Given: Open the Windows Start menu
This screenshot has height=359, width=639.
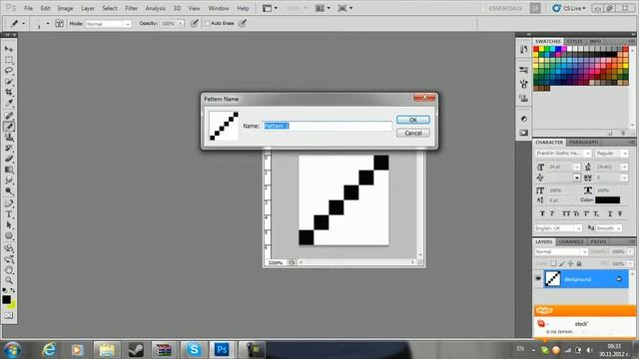Looking at the screenshot, I should (x=13, y=350).
